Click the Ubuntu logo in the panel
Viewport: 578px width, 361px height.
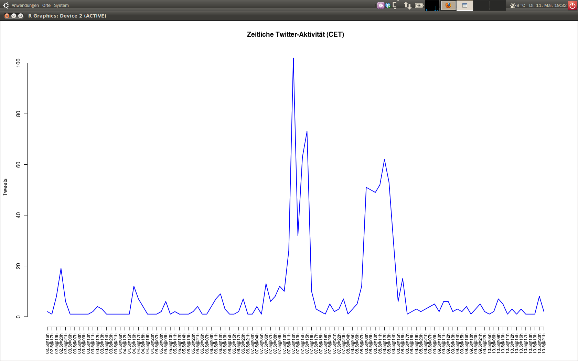click(6, 6)
